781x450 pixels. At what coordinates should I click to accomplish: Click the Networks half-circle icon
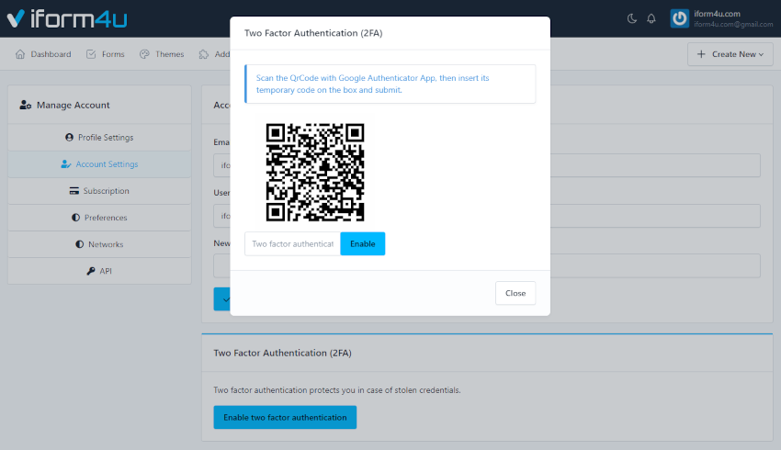[x=80, y=244]
